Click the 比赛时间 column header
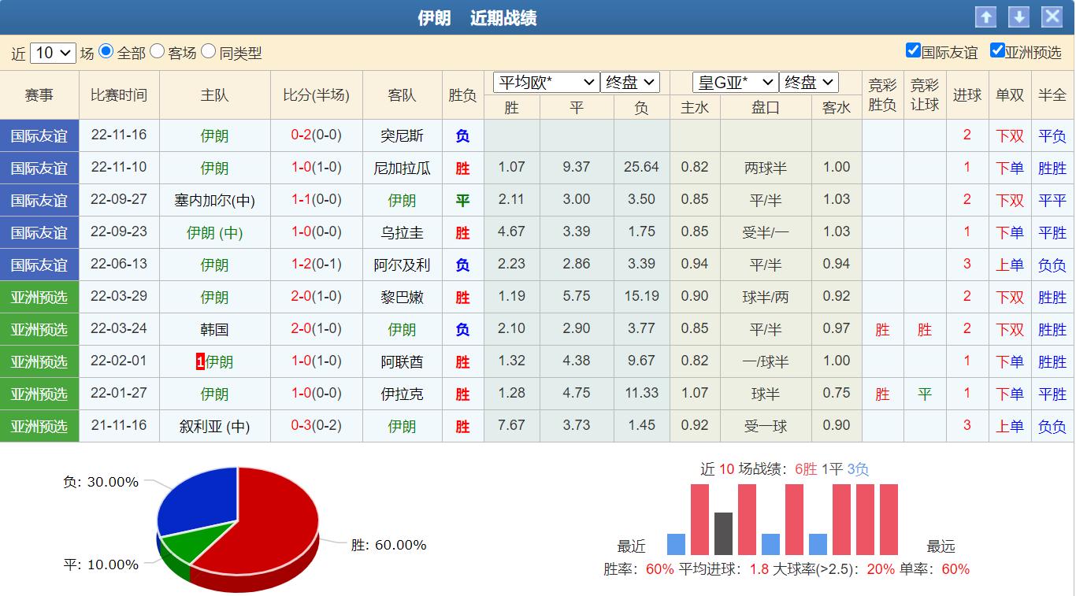Screen dimensions: 1076x596 [x=119, y=95]
